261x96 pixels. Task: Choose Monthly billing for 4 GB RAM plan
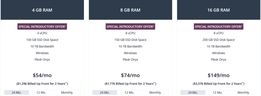67,92
